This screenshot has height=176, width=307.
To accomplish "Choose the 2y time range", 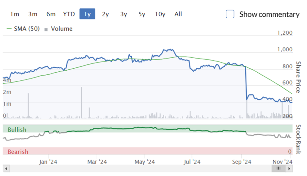I will 105,14.
